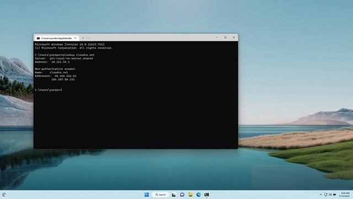
Task: Open a new terminal tab with plus button
Action: point(83,38)
